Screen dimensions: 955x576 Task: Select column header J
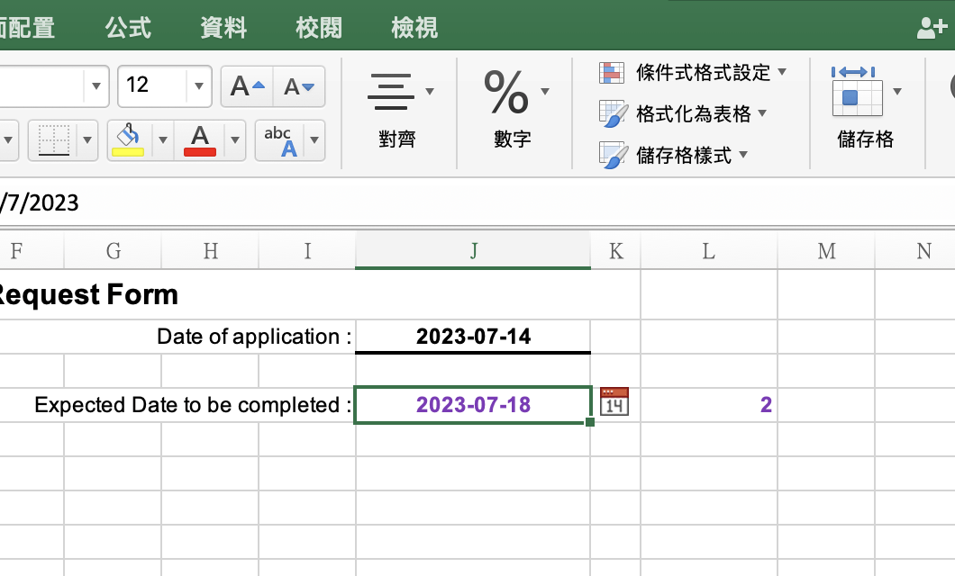473,250
